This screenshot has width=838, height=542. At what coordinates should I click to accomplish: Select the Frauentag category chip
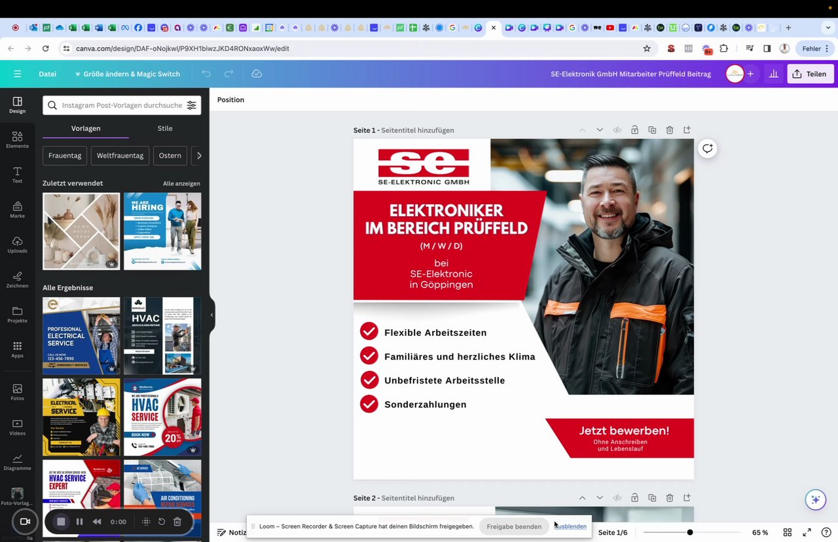point(65,156)
